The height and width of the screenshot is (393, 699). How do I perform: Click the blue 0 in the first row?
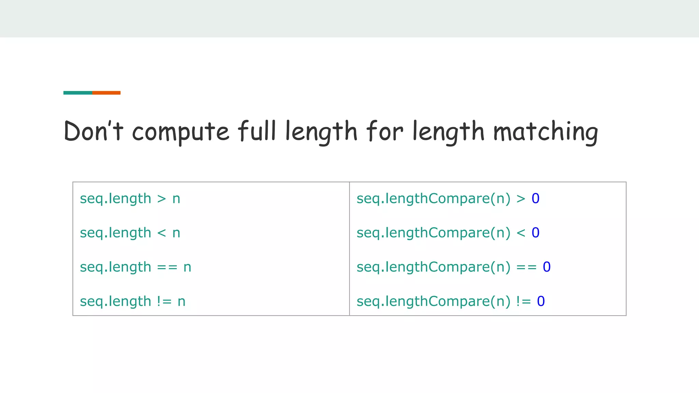click(536, 199)
